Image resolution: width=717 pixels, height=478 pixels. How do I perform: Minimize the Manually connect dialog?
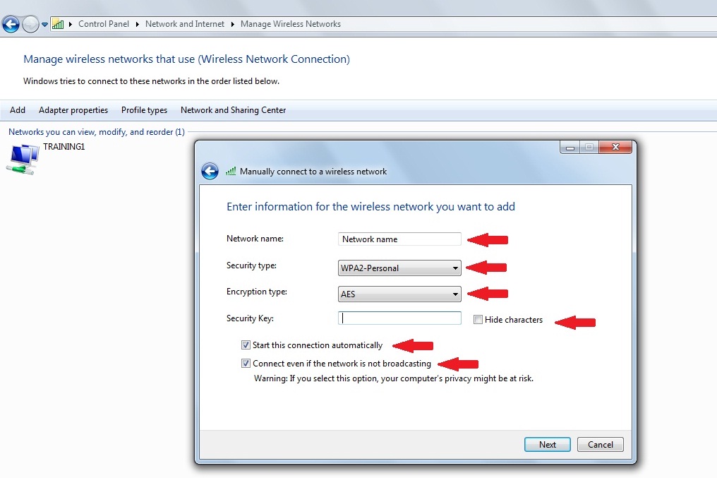click(570, 148)
